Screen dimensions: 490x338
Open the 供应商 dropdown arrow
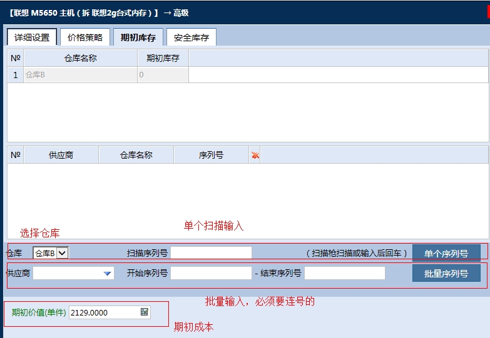107,274
